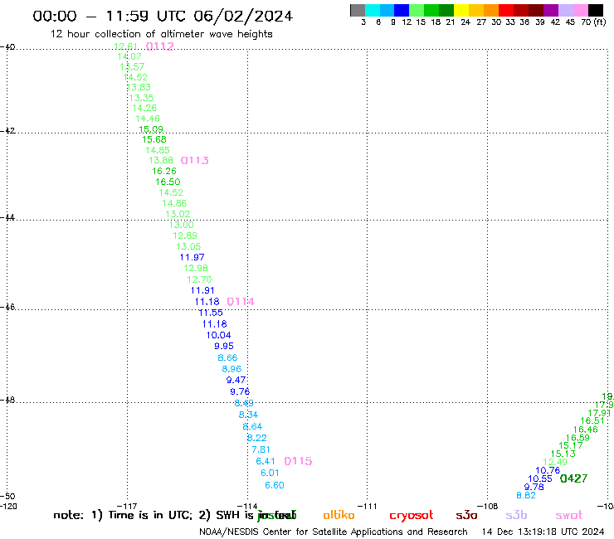Image resolution: width=614 pixels, height=539 pixels.
Task: Click the 11.55 wave height value
Action: click(211, 313)
